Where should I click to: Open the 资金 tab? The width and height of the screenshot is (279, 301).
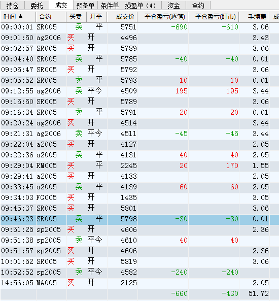tap(173, 6)
